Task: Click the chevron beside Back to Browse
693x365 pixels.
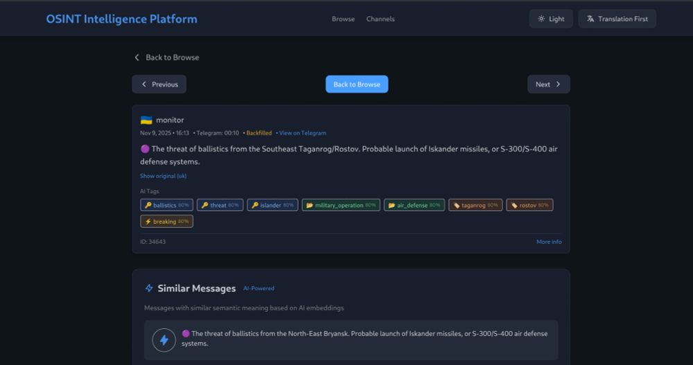Action: click(137, 57)
